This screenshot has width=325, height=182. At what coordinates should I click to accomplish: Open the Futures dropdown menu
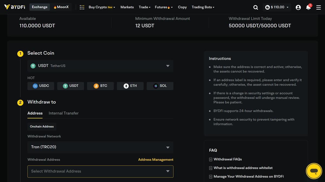pos(164,7)
